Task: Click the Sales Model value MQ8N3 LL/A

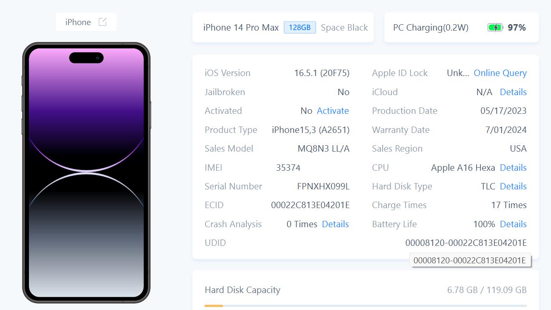Action: point(323,149)
